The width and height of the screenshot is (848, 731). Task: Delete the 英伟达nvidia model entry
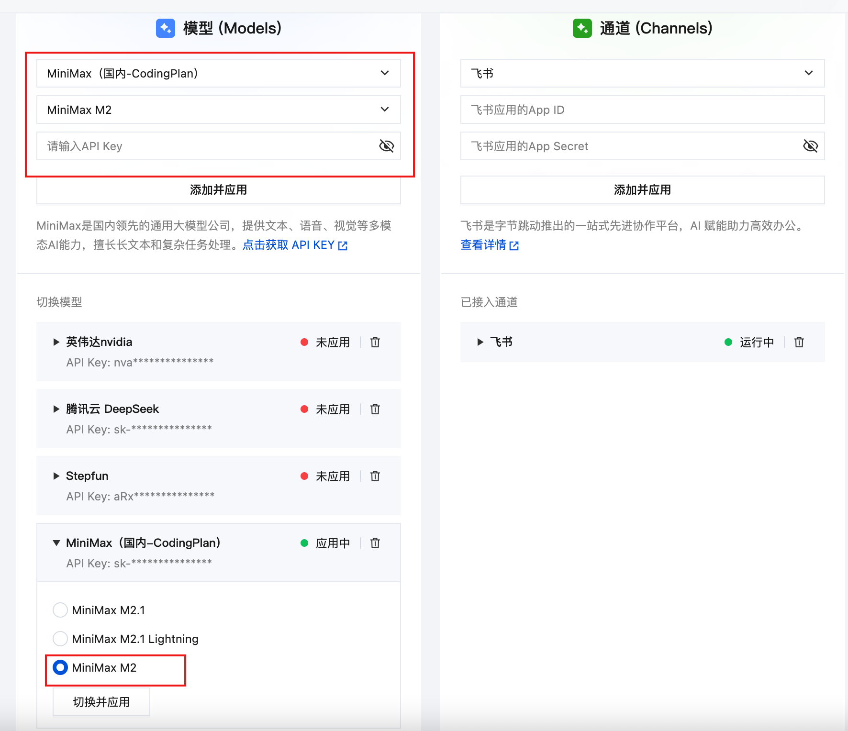tap(375, 342)
